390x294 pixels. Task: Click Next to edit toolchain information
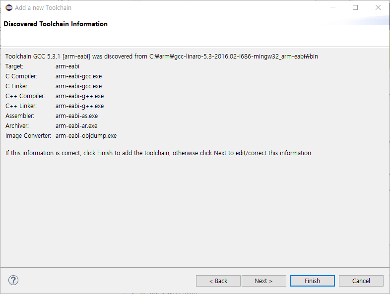(263, 281)
